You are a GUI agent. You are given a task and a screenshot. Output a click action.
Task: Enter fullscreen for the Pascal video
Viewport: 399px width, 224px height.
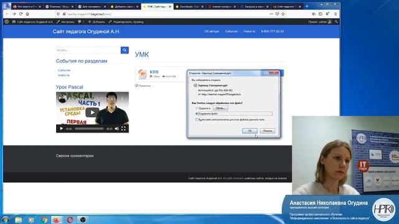click(x=123, y=129)
